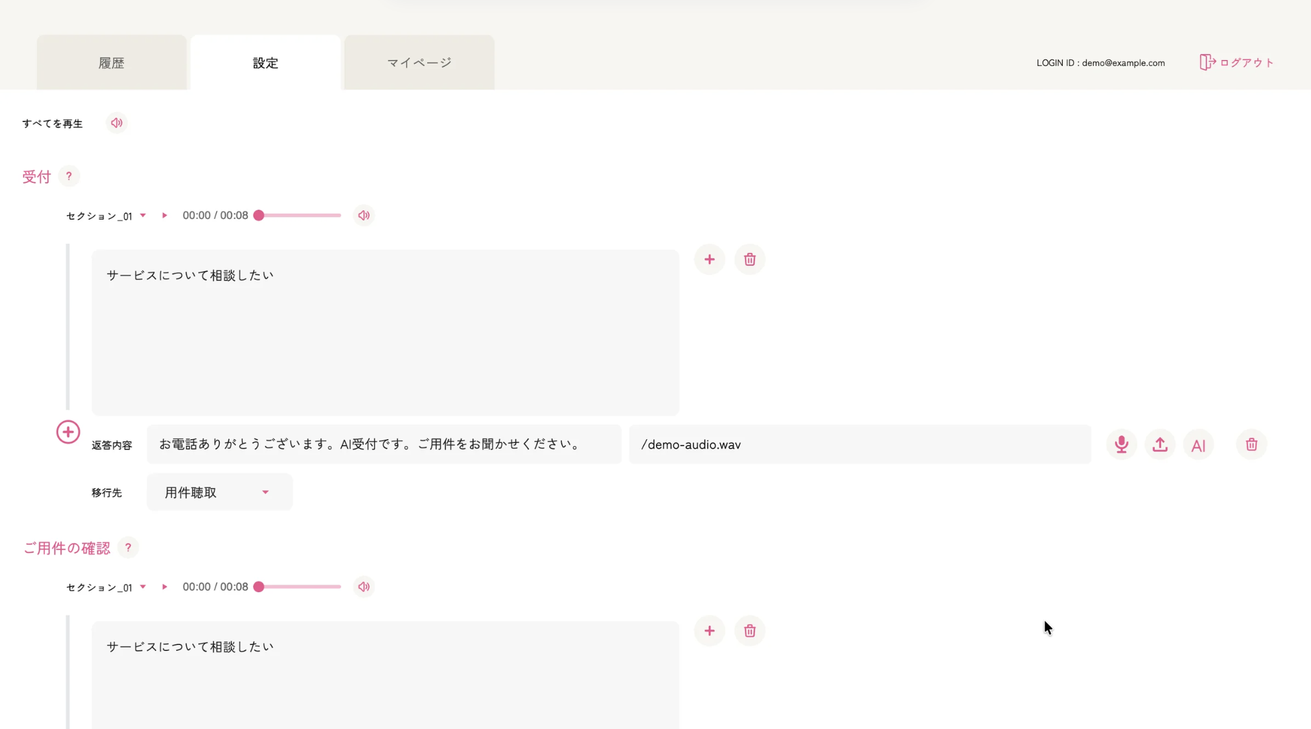Generate voice with the AI button

[1199, 445]
